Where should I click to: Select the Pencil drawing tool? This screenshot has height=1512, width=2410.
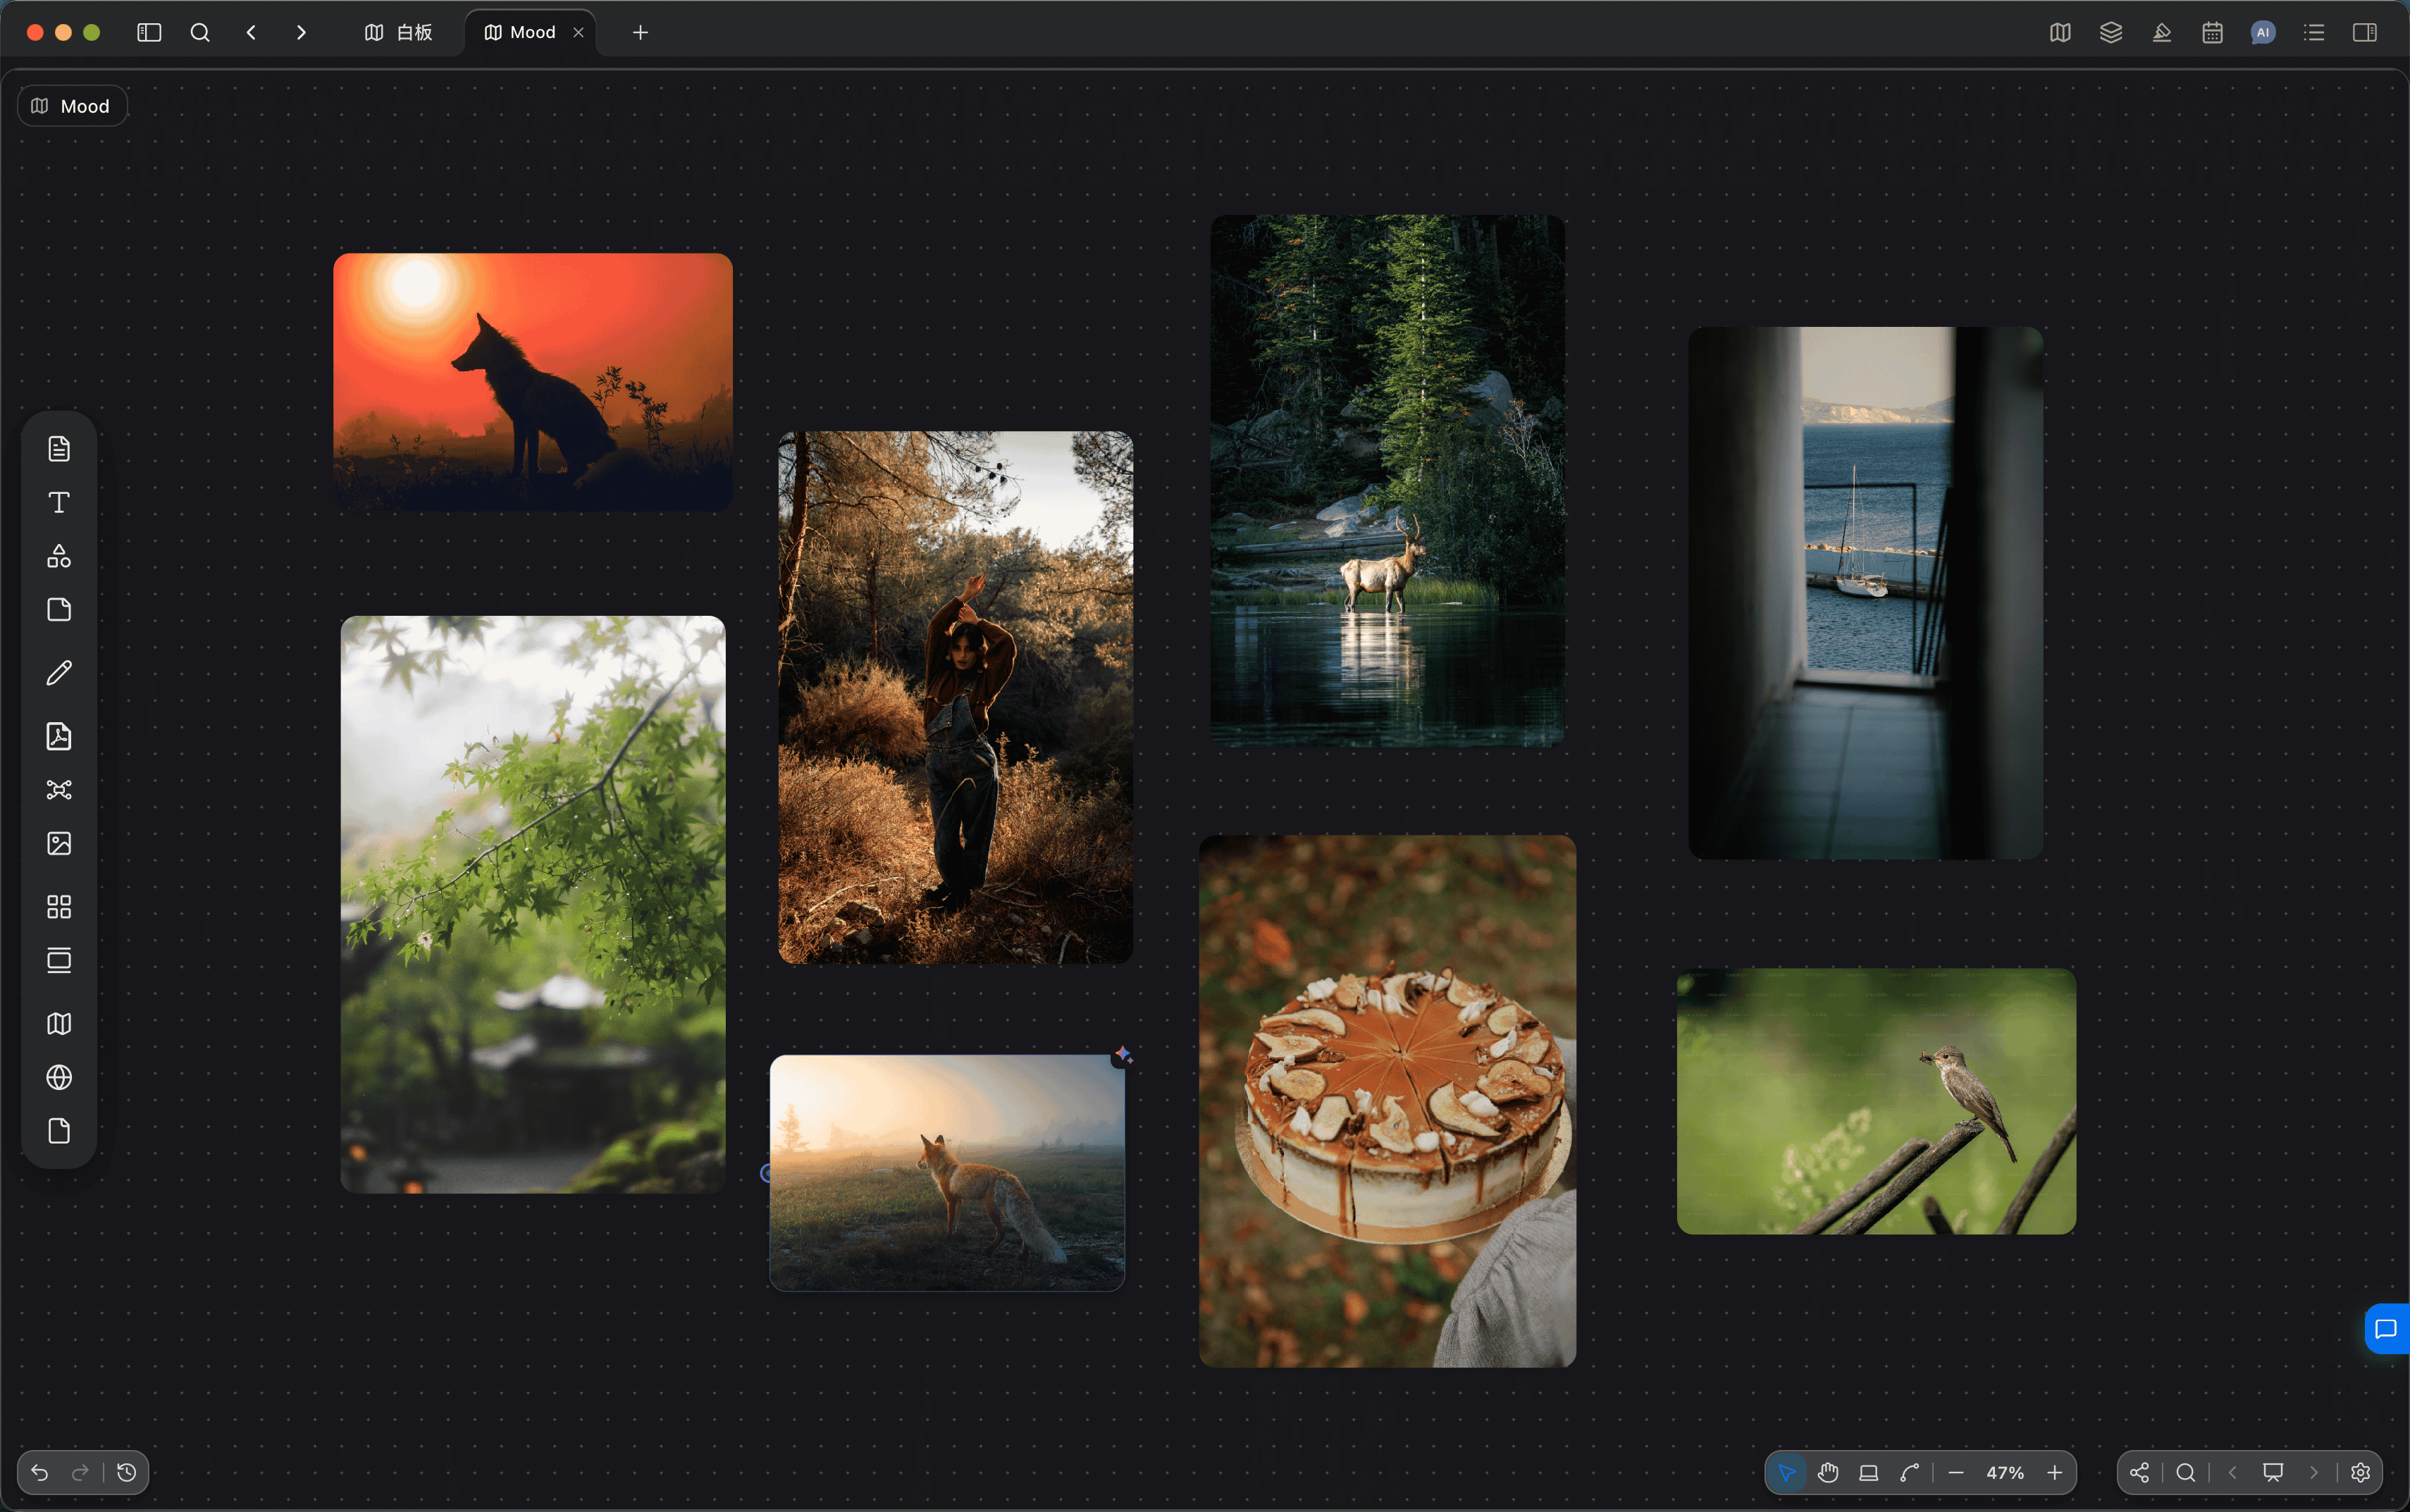[59, 673]
